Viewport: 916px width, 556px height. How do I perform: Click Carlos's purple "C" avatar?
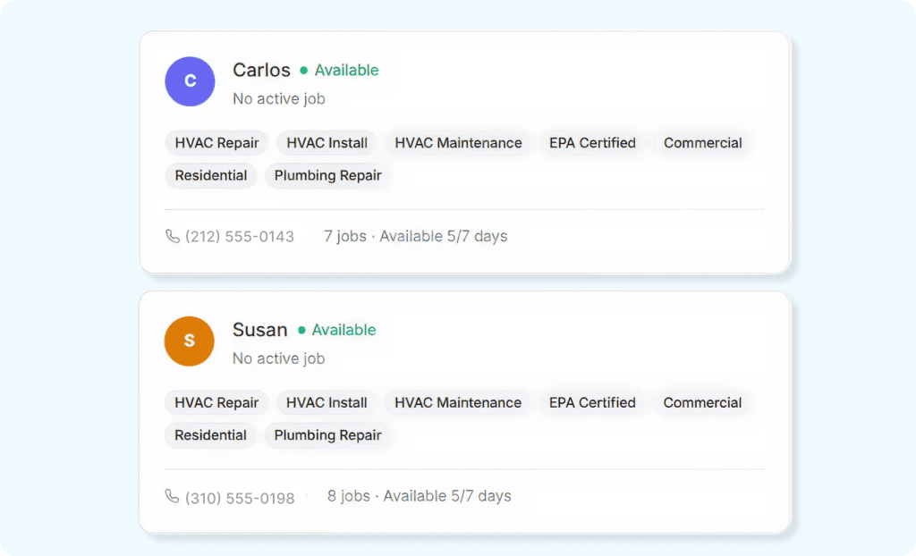click(x=190, y=81)
